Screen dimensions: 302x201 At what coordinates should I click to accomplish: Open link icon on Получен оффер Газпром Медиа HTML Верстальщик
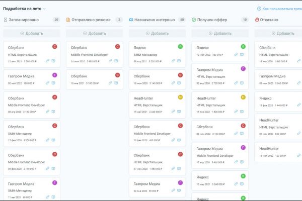pyautogui.click(x=236, y=83)
